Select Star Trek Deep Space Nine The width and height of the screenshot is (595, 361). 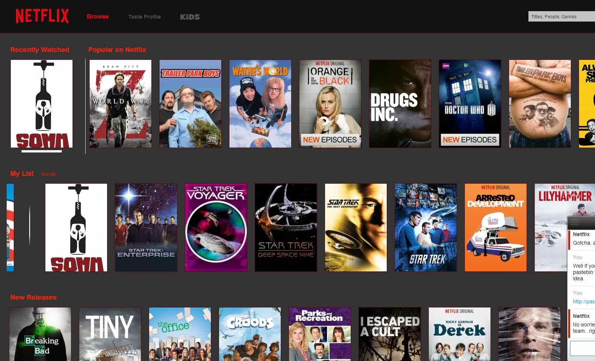286,228
